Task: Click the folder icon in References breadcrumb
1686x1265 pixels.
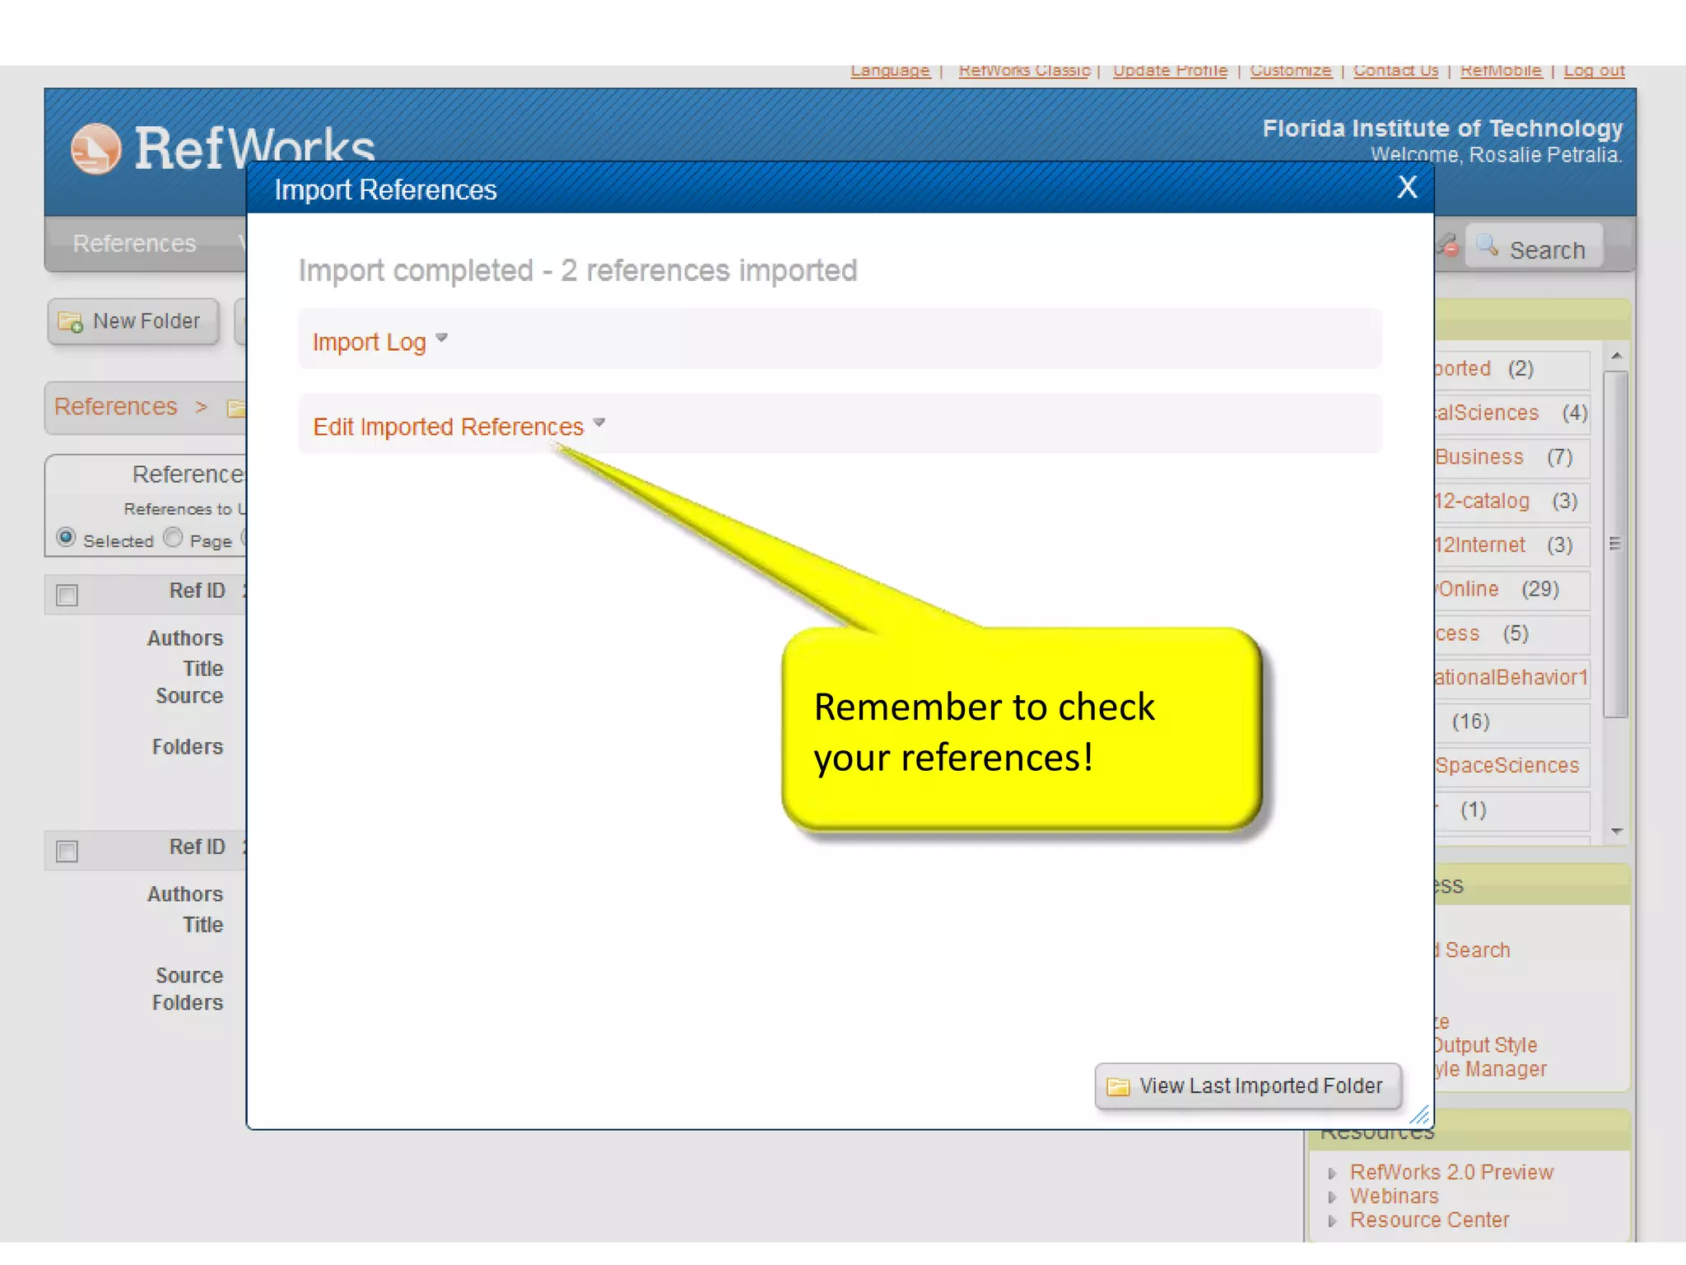Action: pos(236,408)
